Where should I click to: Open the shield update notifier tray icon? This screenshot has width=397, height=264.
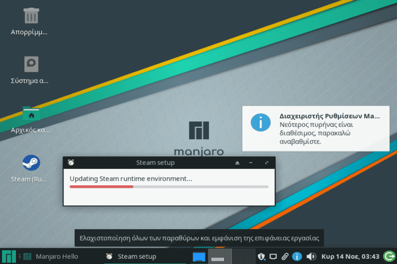pos(261,257)
